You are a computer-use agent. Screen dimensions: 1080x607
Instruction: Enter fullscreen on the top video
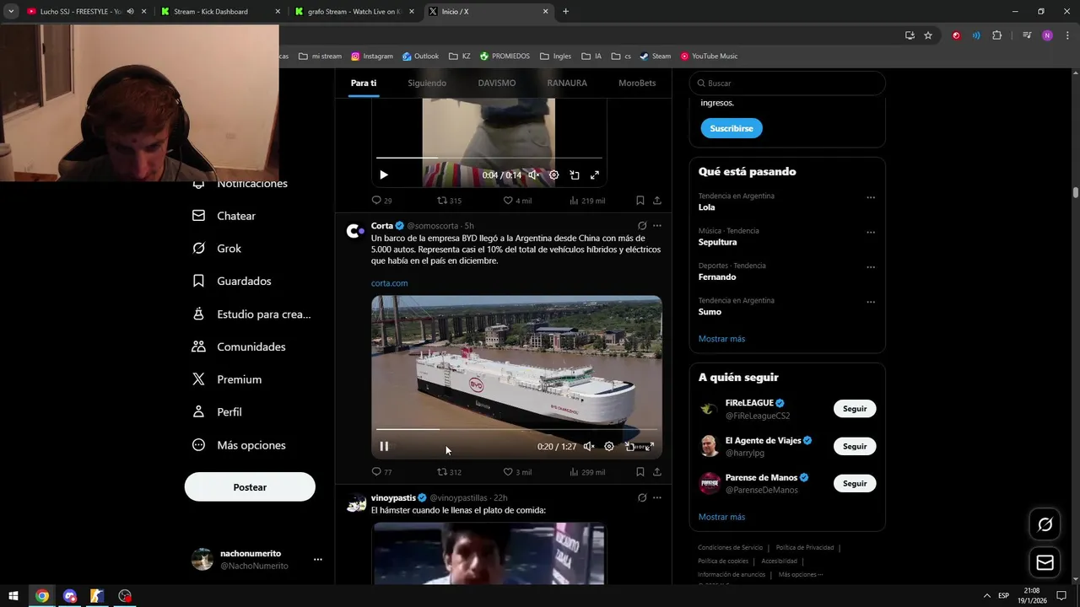coord(595,175)
